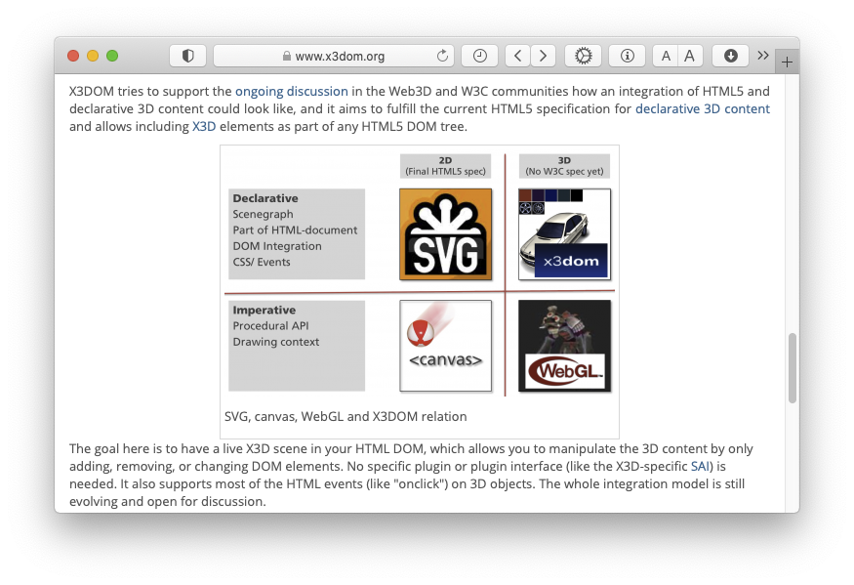Go forward to the next page

(543, 56)
